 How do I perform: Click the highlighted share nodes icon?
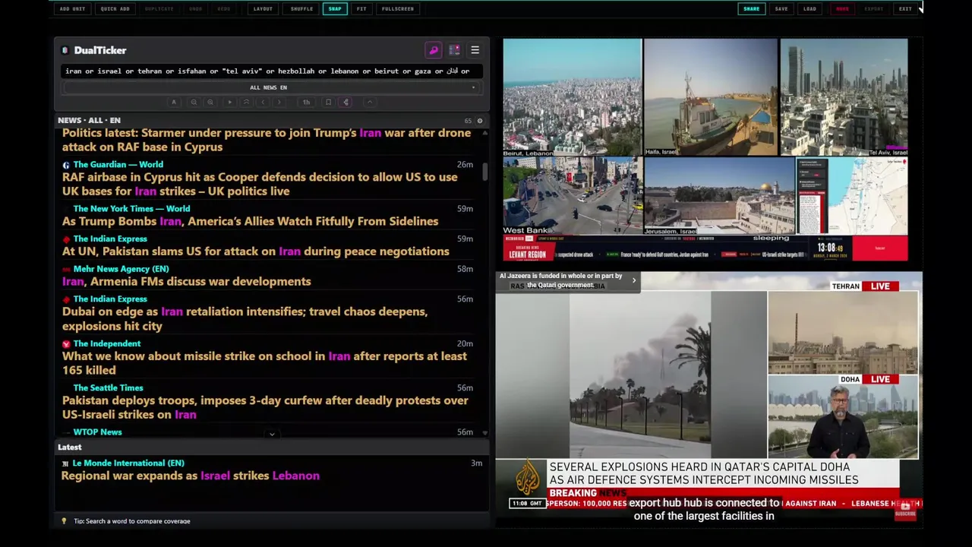coord(346,102)
